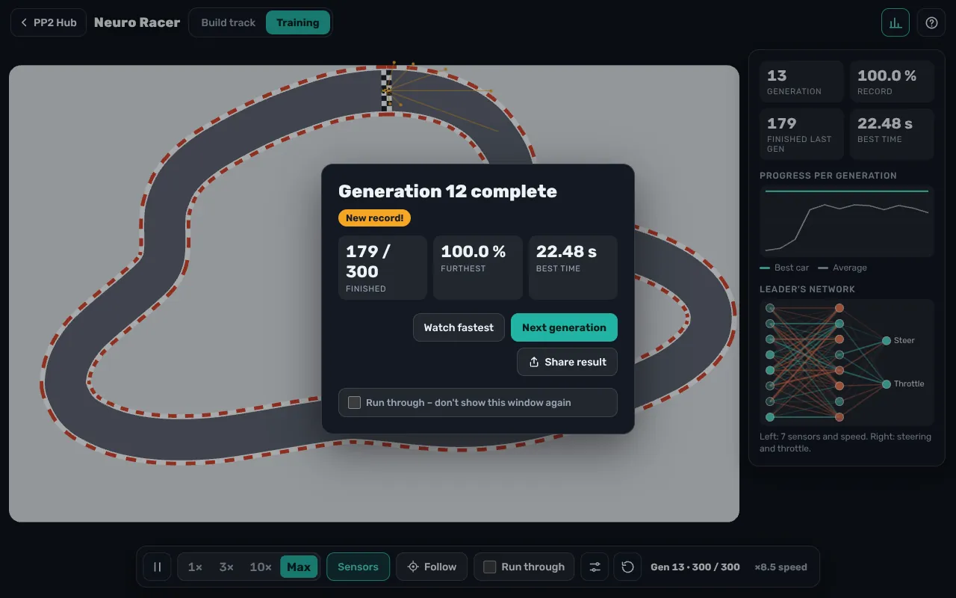
Task: Click the "Gen 13 · 300 / 300" status text
Action: [x=695, y=567]
